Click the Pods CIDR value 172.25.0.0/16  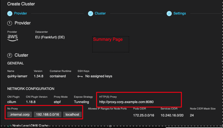144,115
